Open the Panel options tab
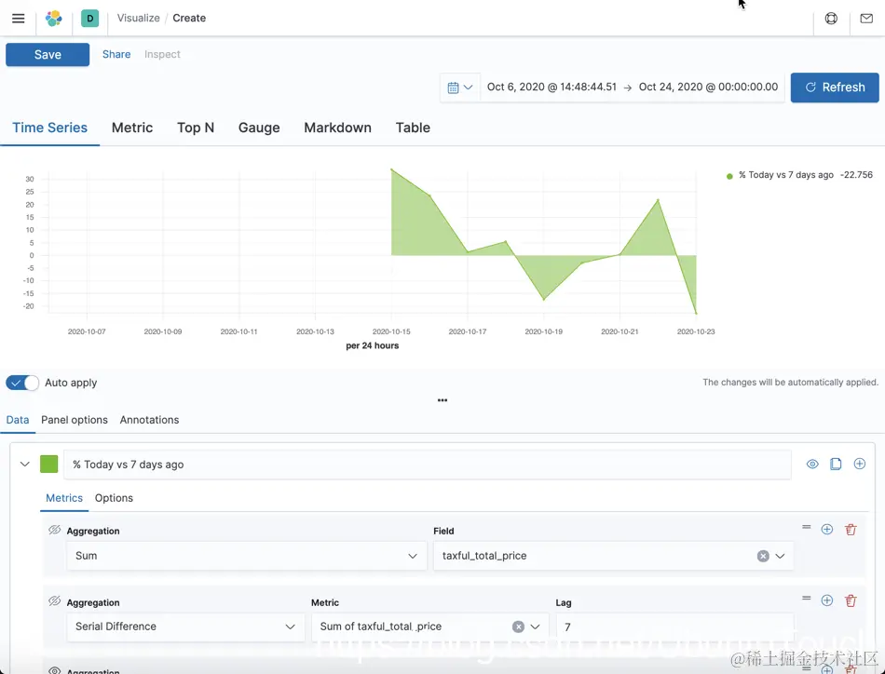Image resolution: width=885 pixels, height=674 pixels. click(x=74, y=420)
